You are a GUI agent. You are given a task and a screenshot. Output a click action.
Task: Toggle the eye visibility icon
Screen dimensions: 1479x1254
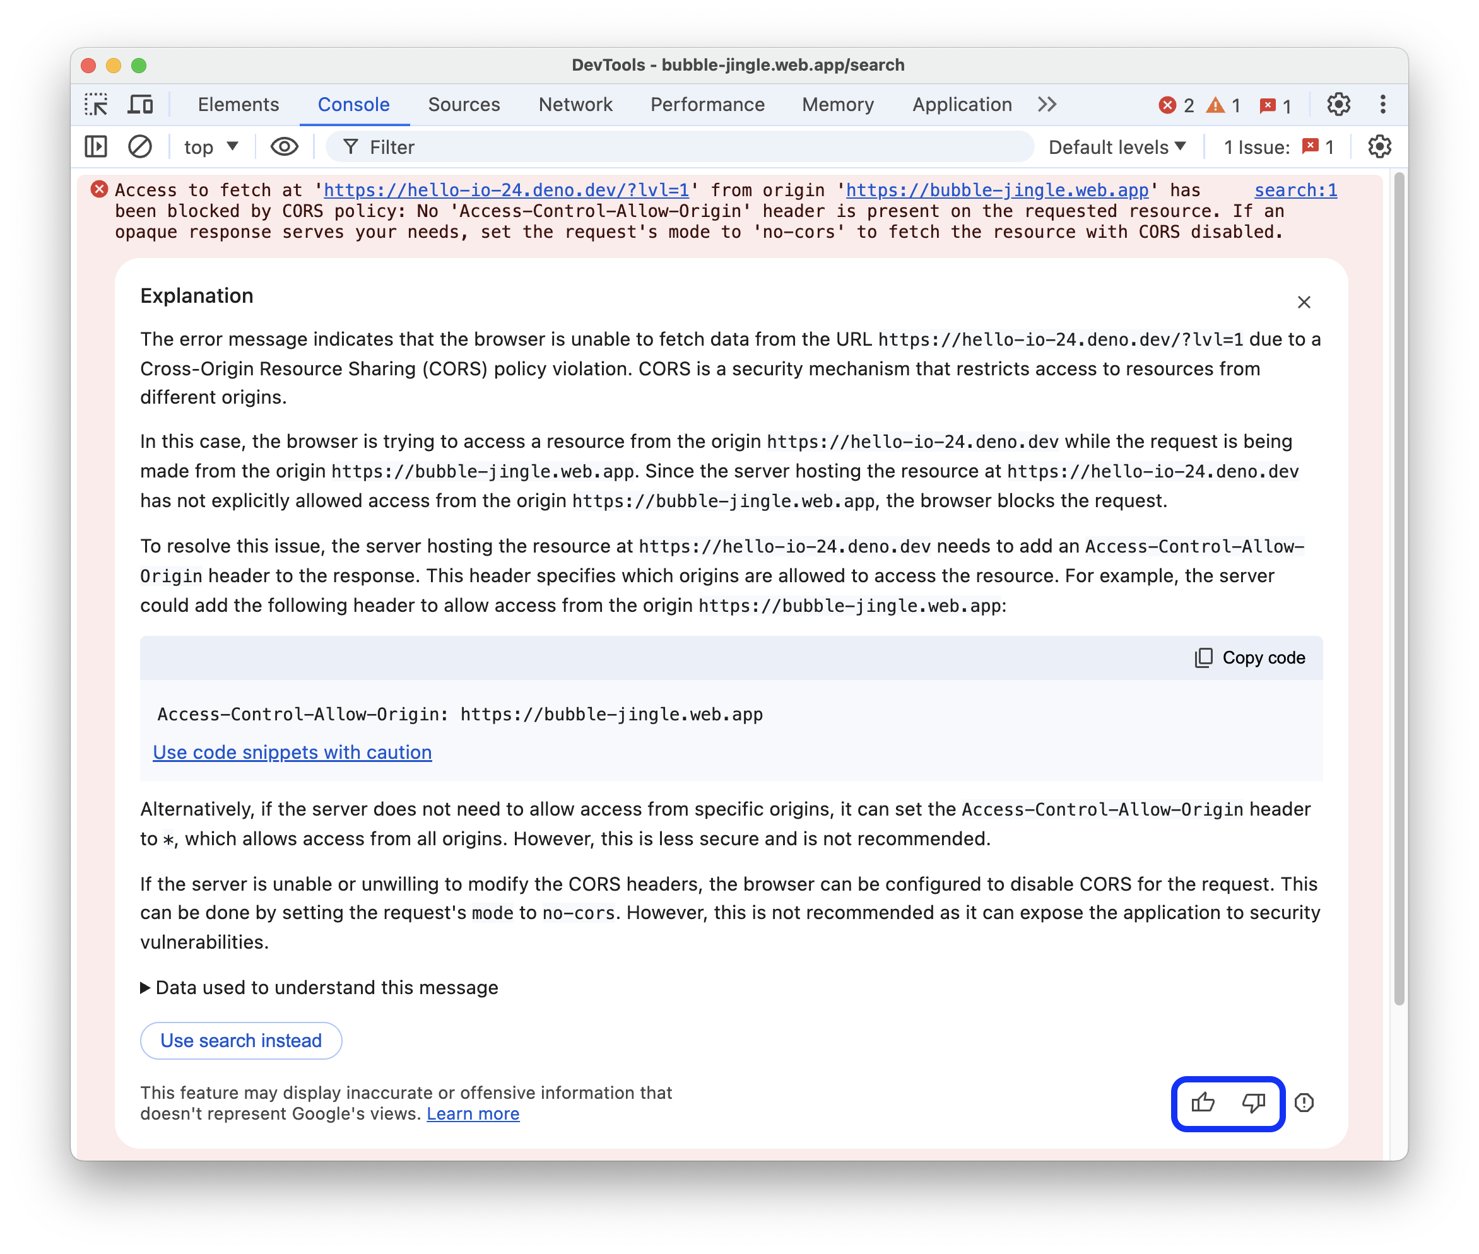pyautogui.click(x=285, y=148)
